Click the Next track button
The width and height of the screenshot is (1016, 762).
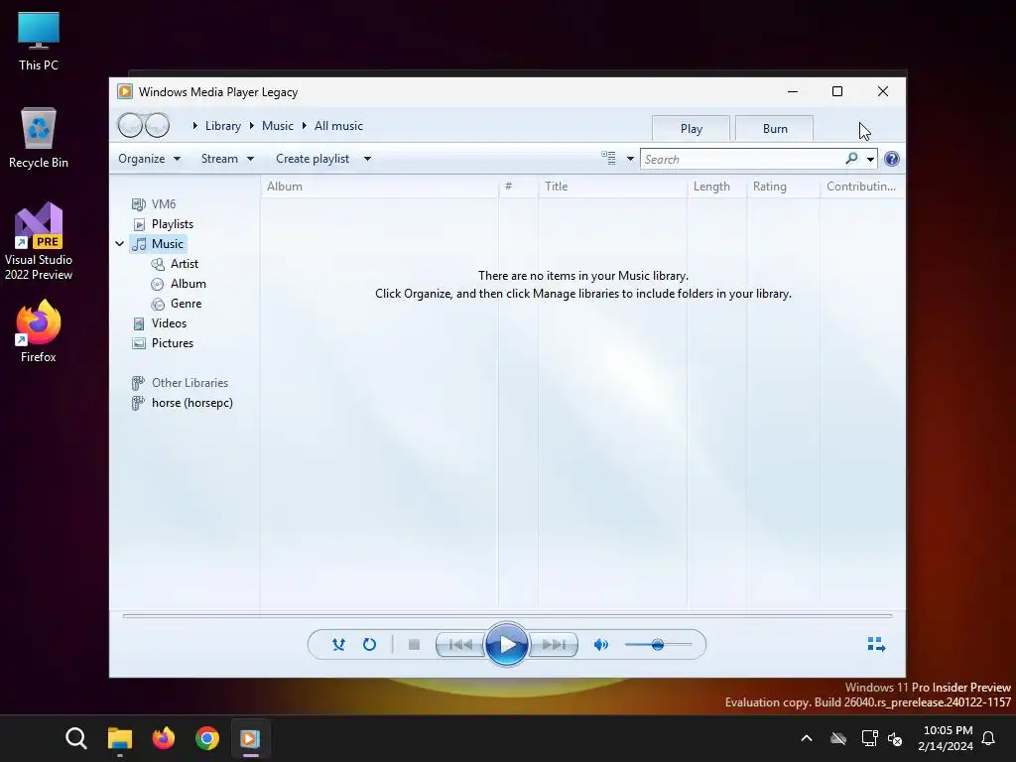554,644
